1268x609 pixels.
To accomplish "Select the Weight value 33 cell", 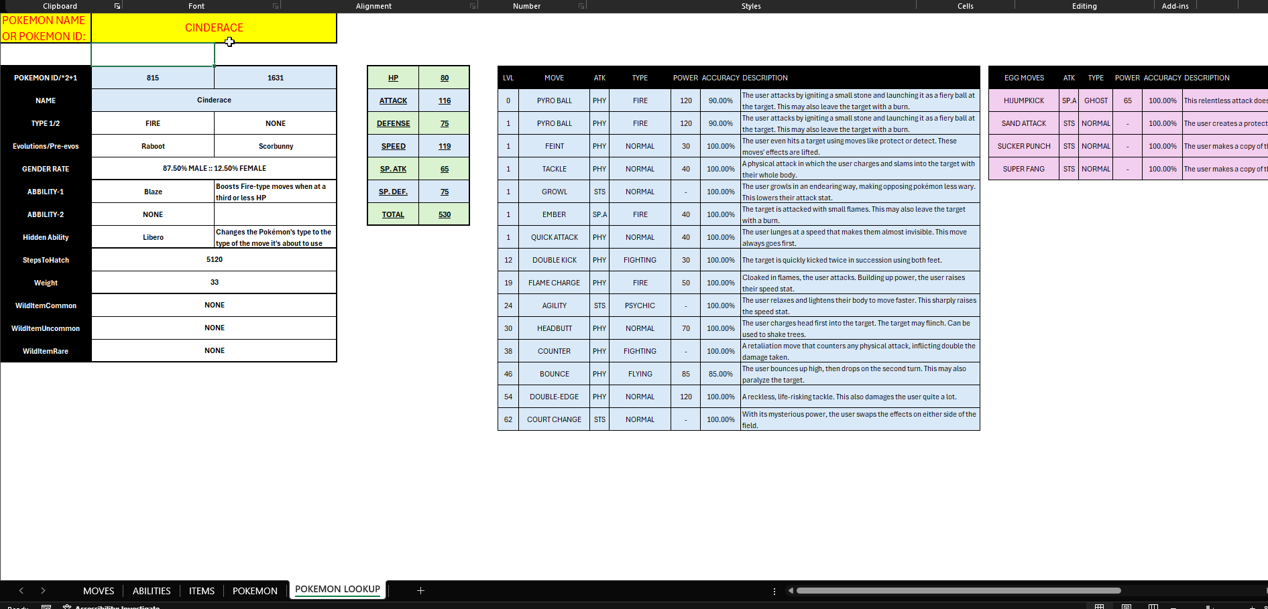I will click(x=214, y=282).
